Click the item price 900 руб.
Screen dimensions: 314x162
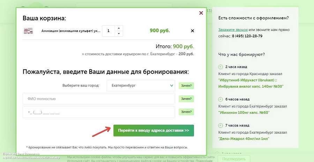coord(160,31)
